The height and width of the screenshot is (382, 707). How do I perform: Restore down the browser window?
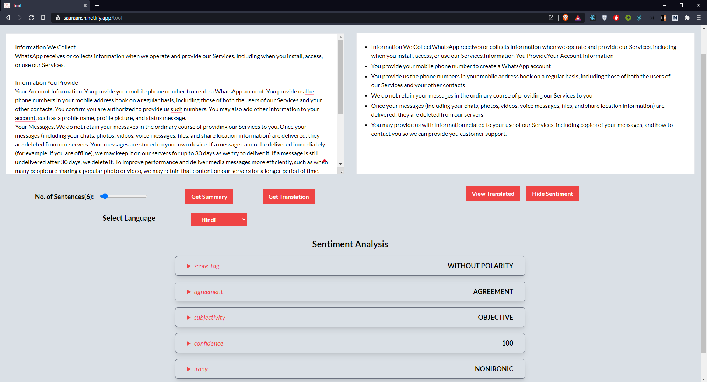[682, 6]
